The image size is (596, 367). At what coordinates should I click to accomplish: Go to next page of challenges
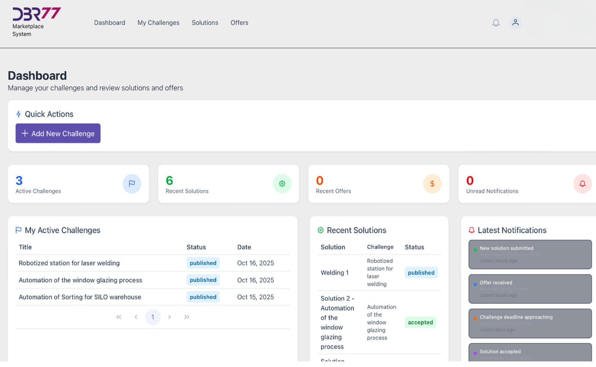[x=170, y=317]
